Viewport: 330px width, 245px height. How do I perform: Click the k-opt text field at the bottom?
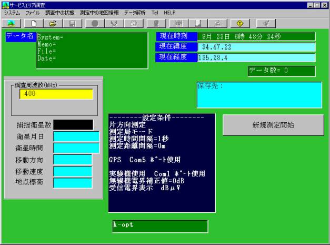159,226
